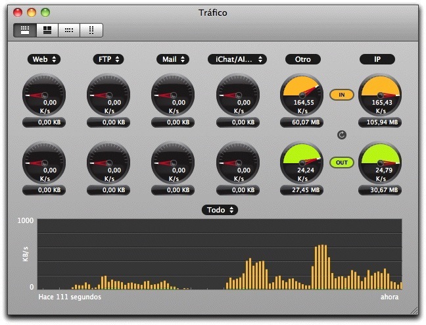The height and width of the screenshot is (325, 426).
Task: Click the Tráfico window title
Action: (x=213, y=12)
